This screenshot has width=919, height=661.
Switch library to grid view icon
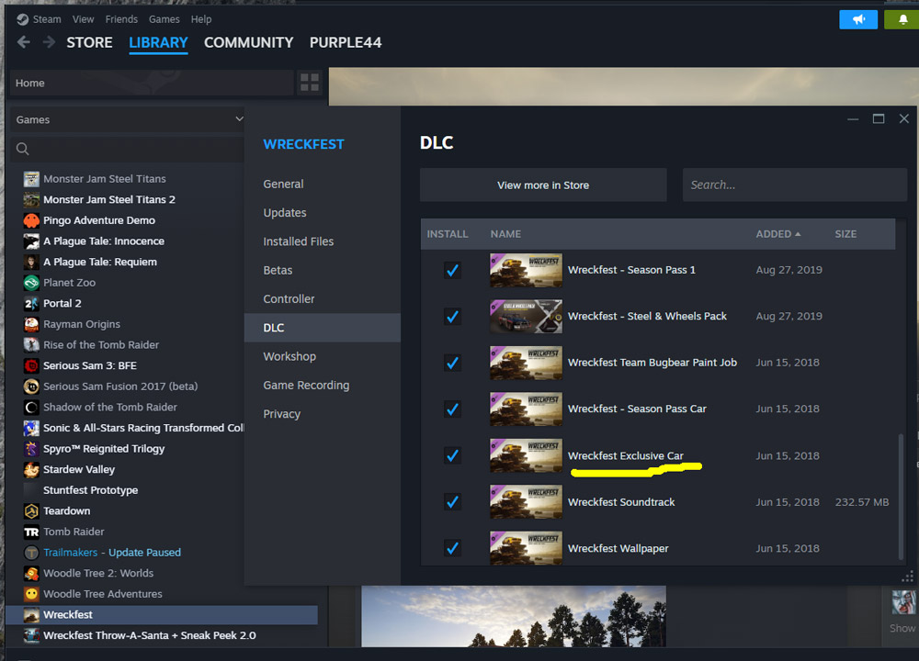[x=310, y=83]
